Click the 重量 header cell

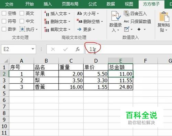pos(71,67)
